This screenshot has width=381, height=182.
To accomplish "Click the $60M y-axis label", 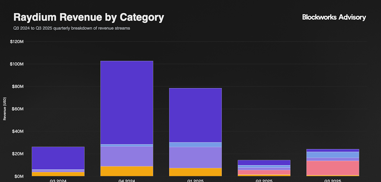I will [x=17, y=109].
